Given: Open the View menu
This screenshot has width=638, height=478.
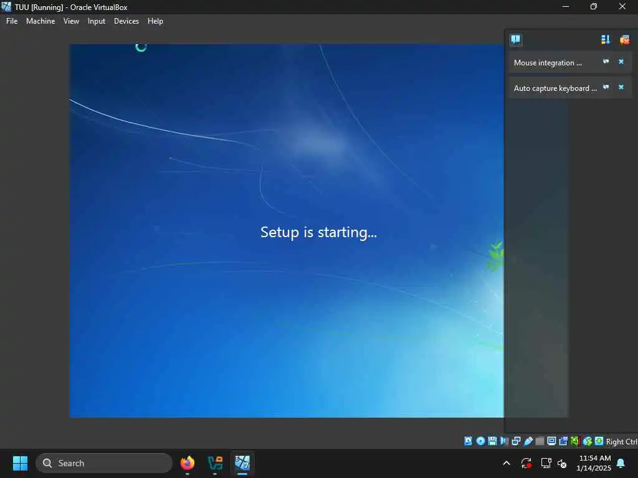Looking at the screenshot, I should 71,21.
